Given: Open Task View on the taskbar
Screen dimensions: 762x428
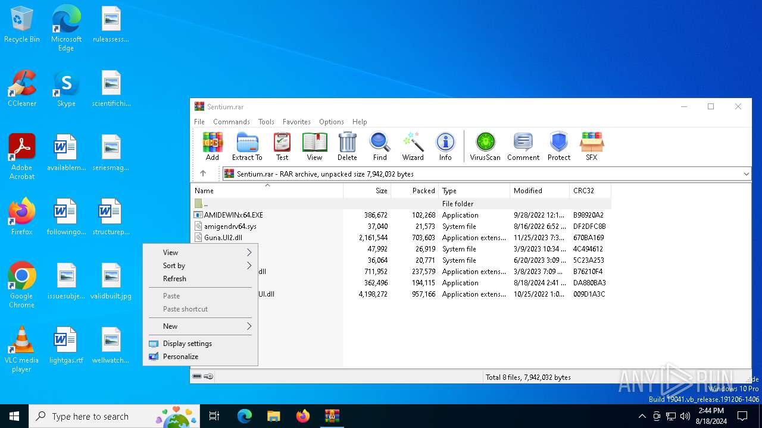Looking at the screenshot, I should 214,416.
